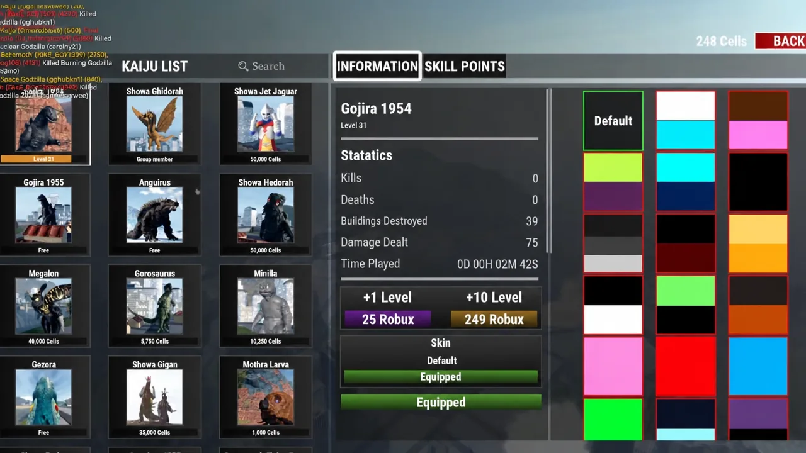
Task: Buy +10 Level for 249 Robux
Action: coord(494,319)
